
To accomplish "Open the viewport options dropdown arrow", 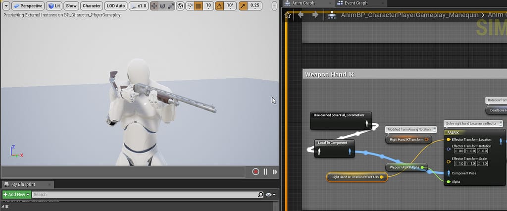I will pyautogui.click(x=6, y=6).
